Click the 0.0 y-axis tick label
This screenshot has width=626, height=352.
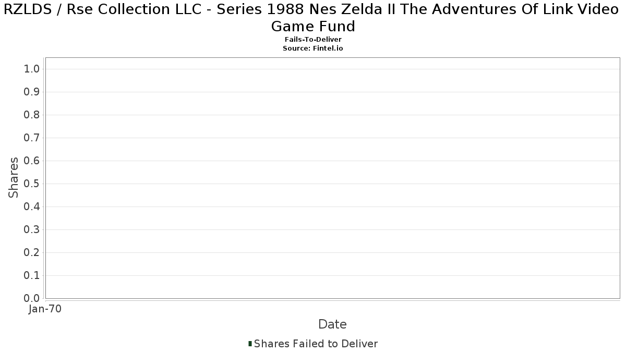32,299
